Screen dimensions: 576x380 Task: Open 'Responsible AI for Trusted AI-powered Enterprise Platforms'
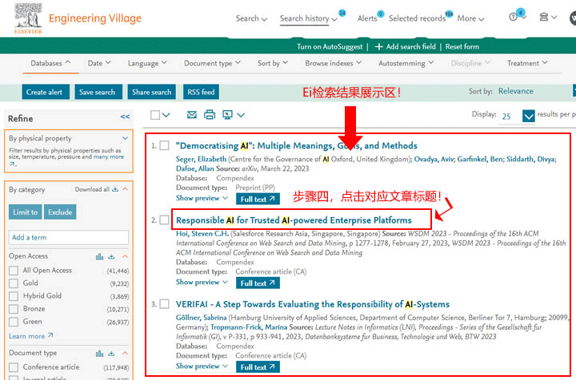pyautogui.click(x=294, y=220)
